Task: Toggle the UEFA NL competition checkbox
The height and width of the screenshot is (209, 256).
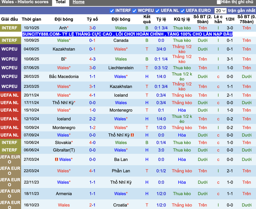Action: coord(157,11)
